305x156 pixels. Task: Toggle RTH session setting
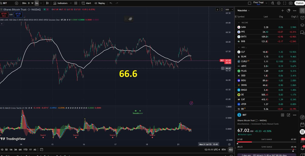[224, 150]
